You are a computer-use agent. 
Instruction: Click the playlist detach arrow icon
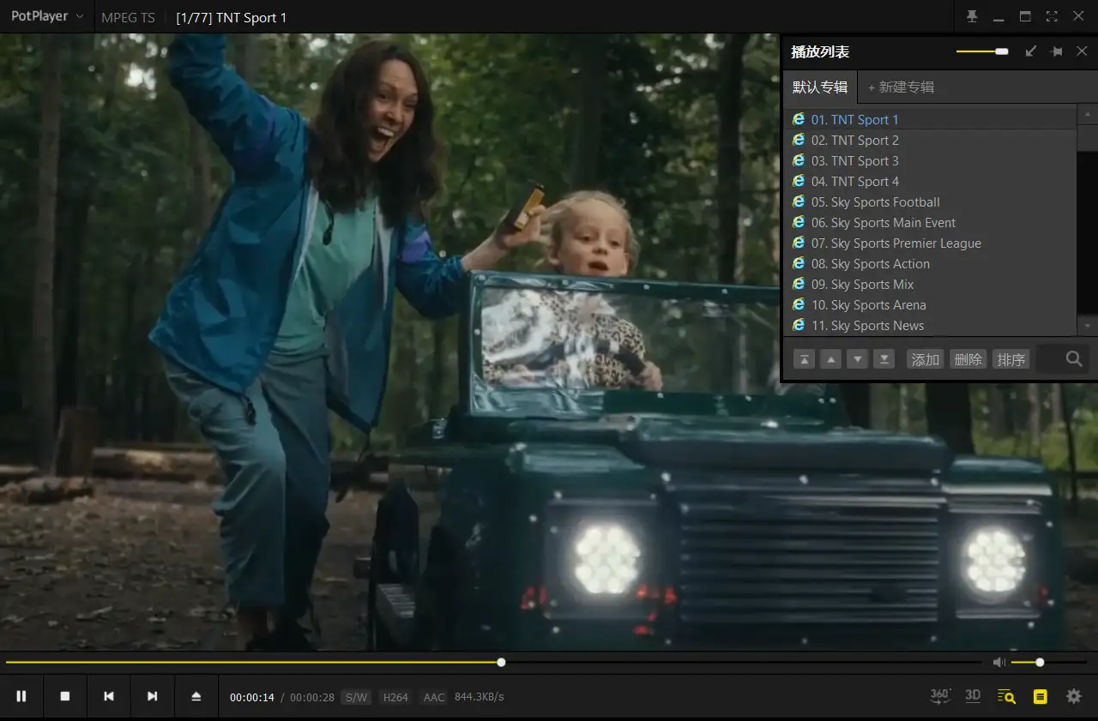point(1031,51)
